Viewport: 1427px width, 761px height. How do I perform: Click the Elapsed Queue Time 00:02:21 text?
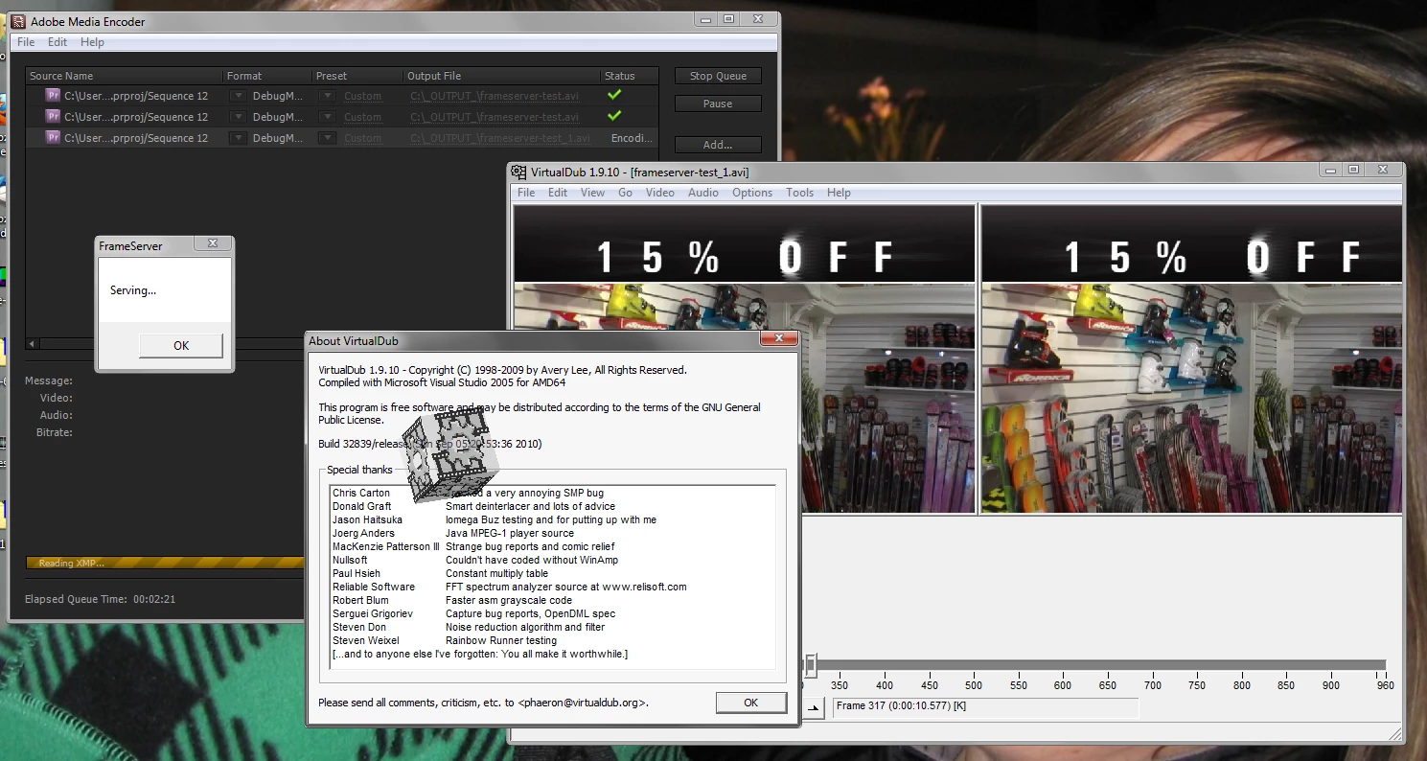pyautogui.click(x=100, y=599)
